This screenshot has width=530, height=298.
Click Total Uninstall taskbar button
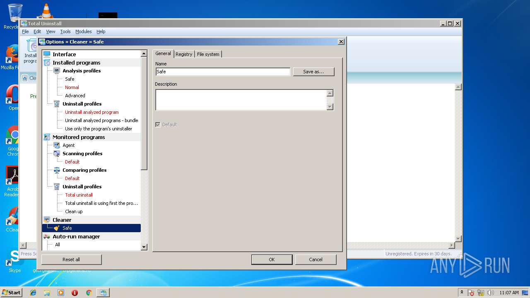pos(103,293)
